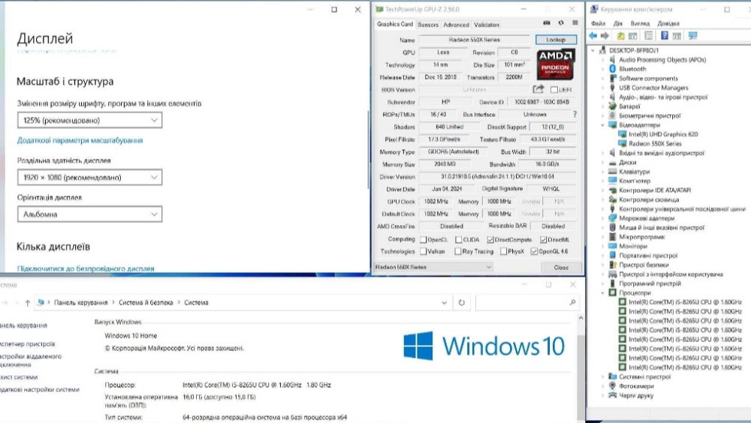
Task: Open the GPU-Z hamburger menu icon
Action: coord(575,24)
